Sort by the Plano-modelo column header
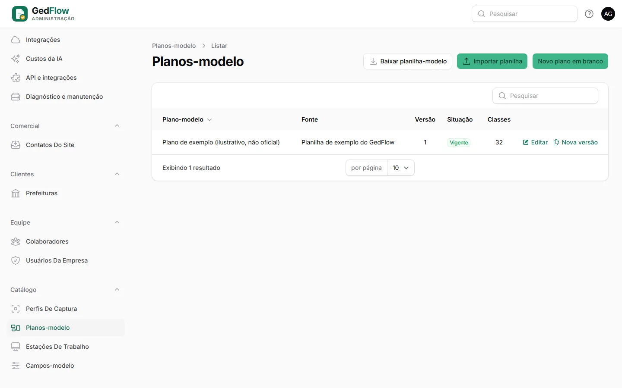Viewport: 622px width, 388px height. [x=187, y=119]
